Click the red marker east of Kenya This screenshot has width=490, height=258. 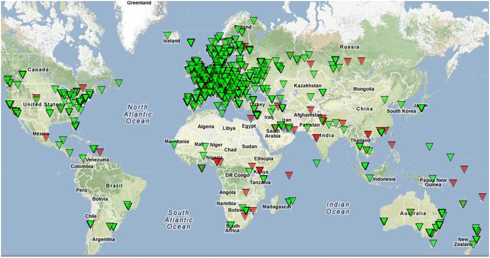tap(289, 174)
